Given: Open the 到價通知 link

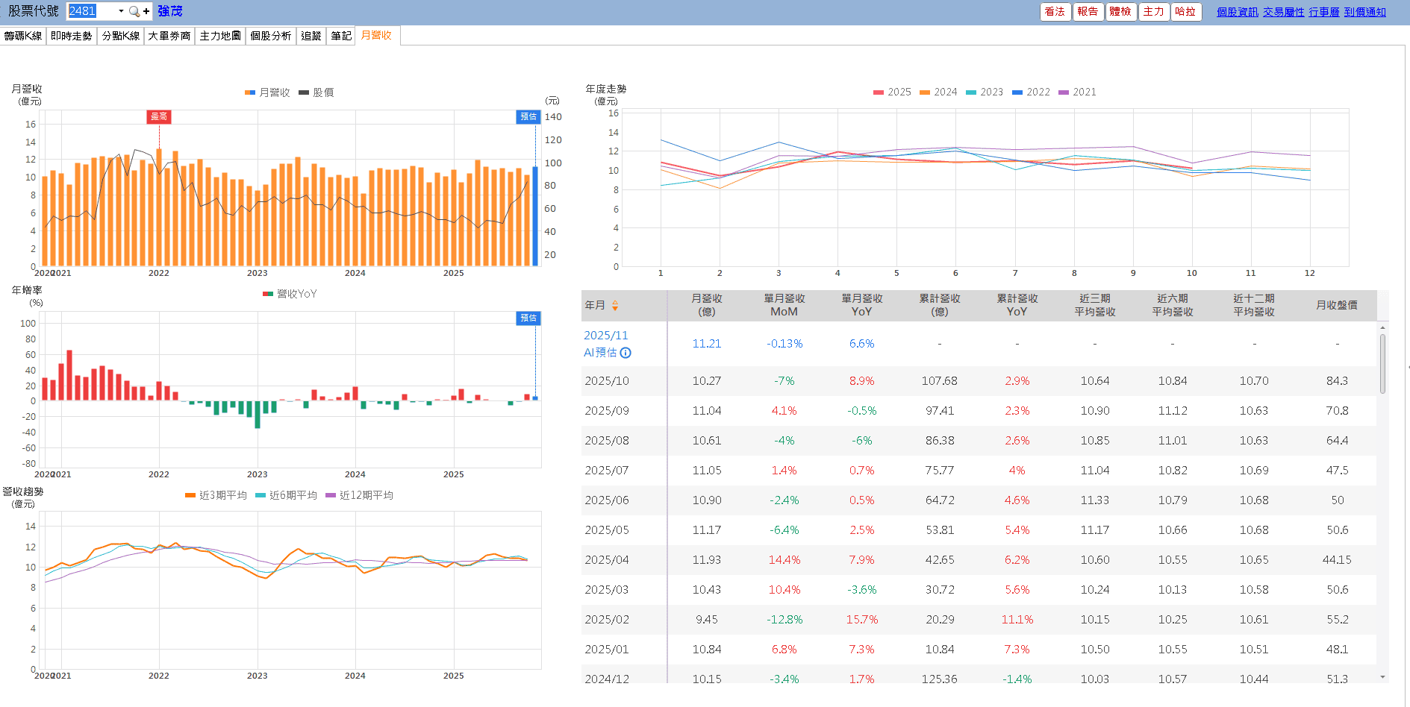Looking at the screenshot, I should (1364, 12).
